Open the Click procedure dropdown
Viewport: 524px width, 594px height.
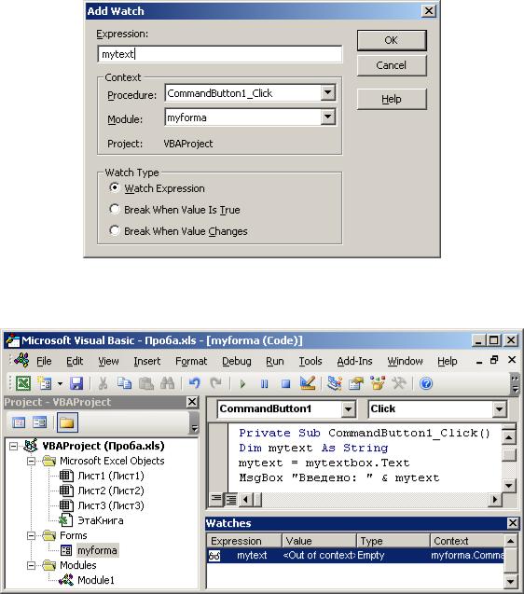499,409
